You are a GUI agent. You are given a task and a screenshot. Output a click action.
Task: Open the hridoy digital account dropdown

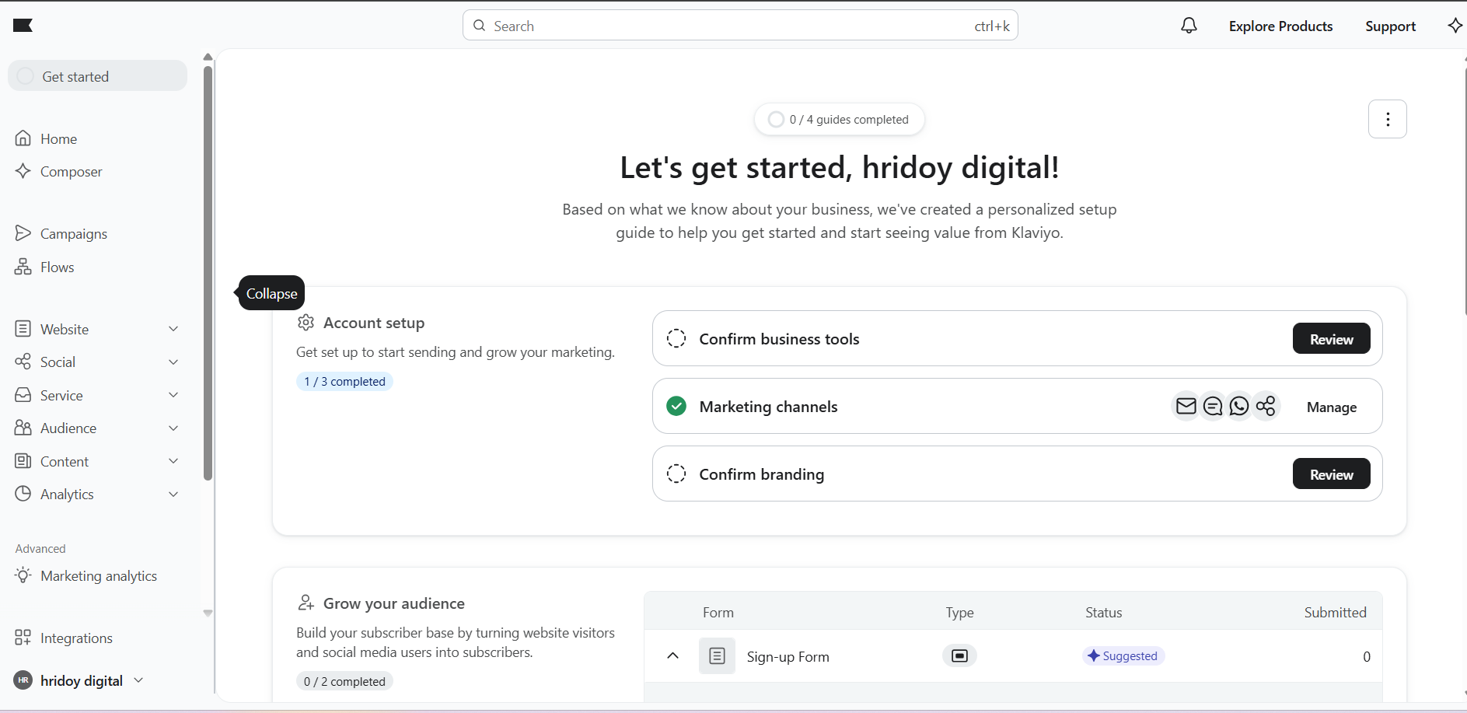pos(79,680)
